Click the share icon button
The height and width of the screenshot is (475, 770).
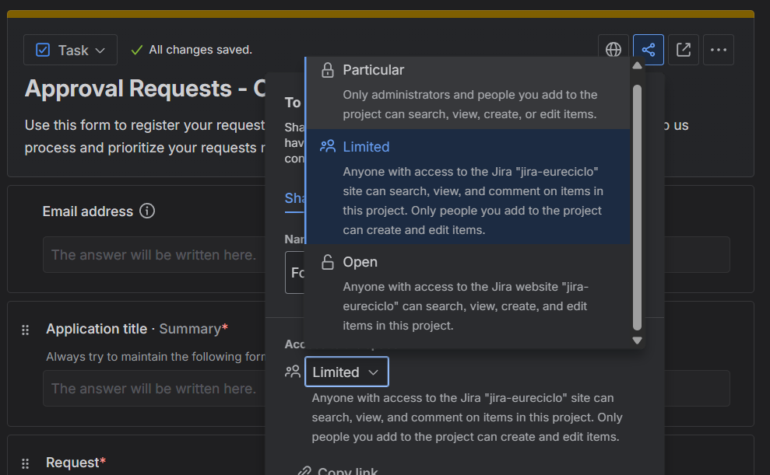point(649,50)
